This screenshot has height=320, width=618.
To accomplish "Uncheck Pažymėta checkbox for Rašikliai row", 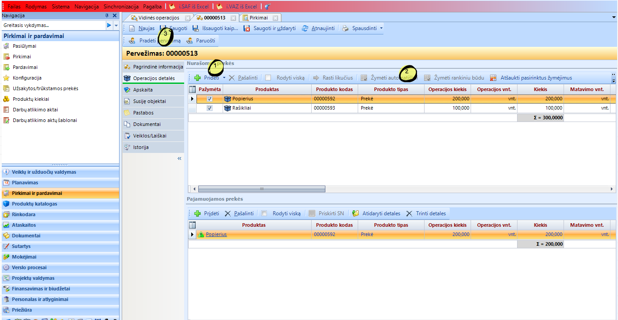I will pyautogui.click(x=210, y=108).
